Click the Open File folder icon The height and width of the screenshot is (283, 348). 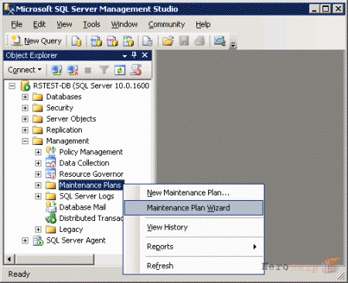(168, 41)
